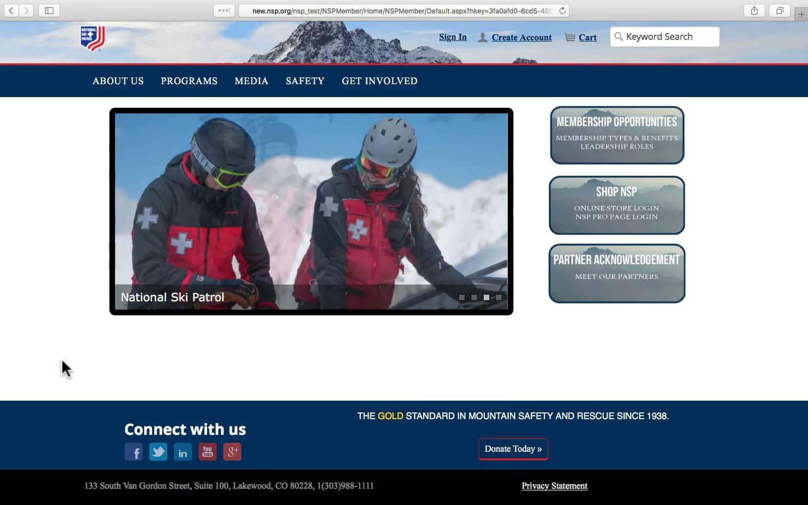This screenshot has width=808, height=505.
Task: Open the Facebook social icon
Action: pos(134,452)
